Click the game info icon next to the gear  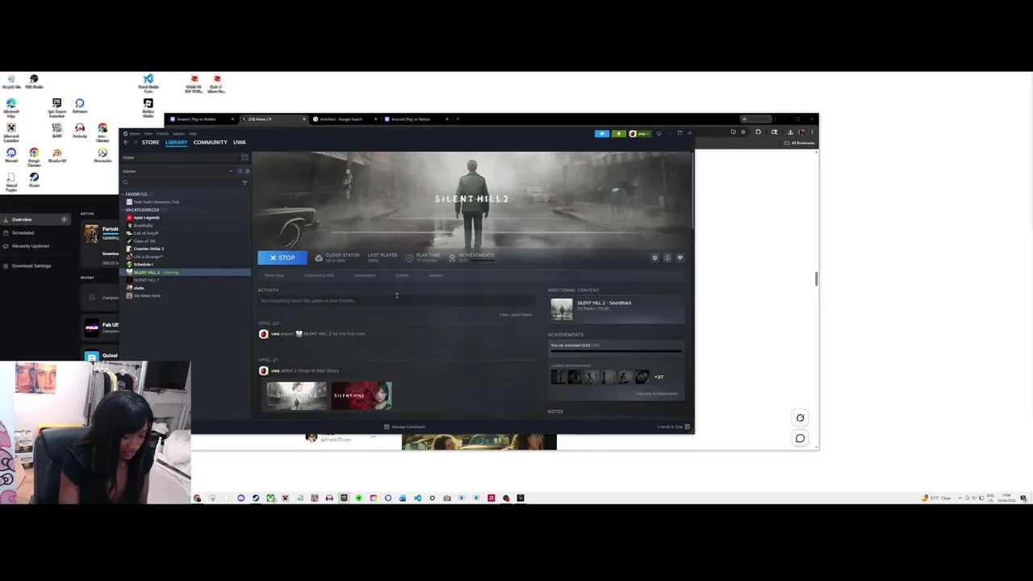click(667, 258)
